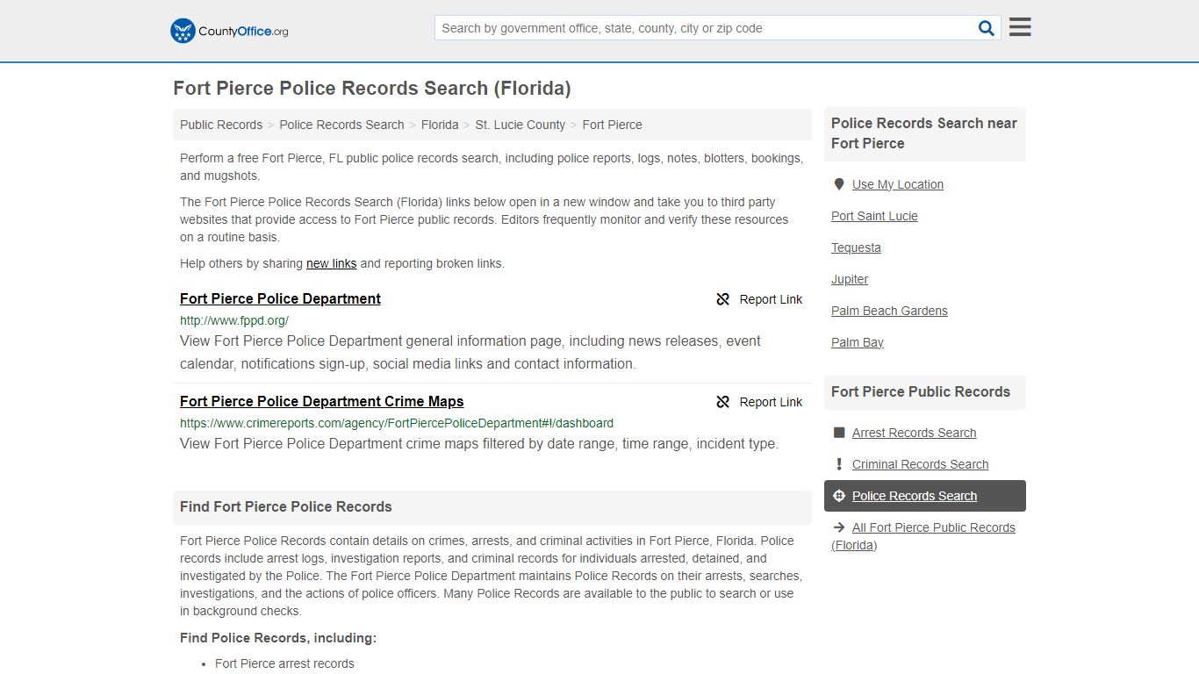Open Palm Bay link
The height and width of the screenshot is (674, 1199).
[x=858, y=342]
